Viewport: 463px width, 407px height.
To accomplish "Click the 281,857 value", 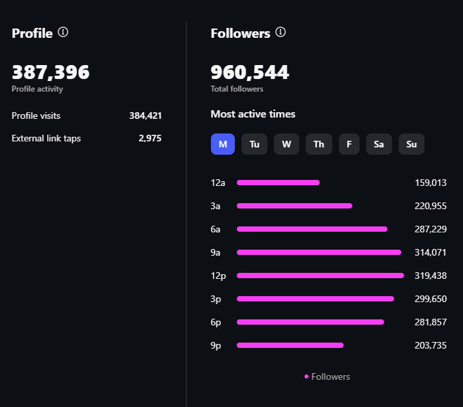I will click(x=430, y=322).
